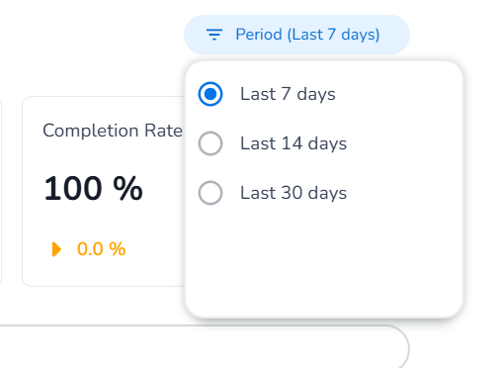The image size is (498, 368).
Task: Select the Last 14 days radio button
Action: click(x=210, y=143)
